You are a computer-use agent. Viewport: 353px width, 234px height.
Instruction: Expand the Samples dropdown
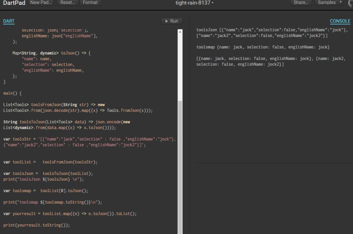click(329, 3)
